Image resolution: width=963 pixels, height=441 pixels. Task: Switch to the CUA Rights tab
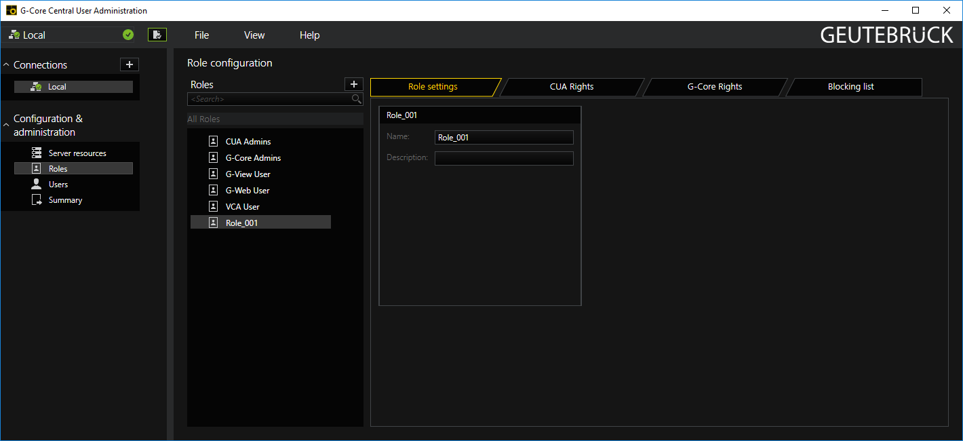pyautogui.click(x=572, y=87)
